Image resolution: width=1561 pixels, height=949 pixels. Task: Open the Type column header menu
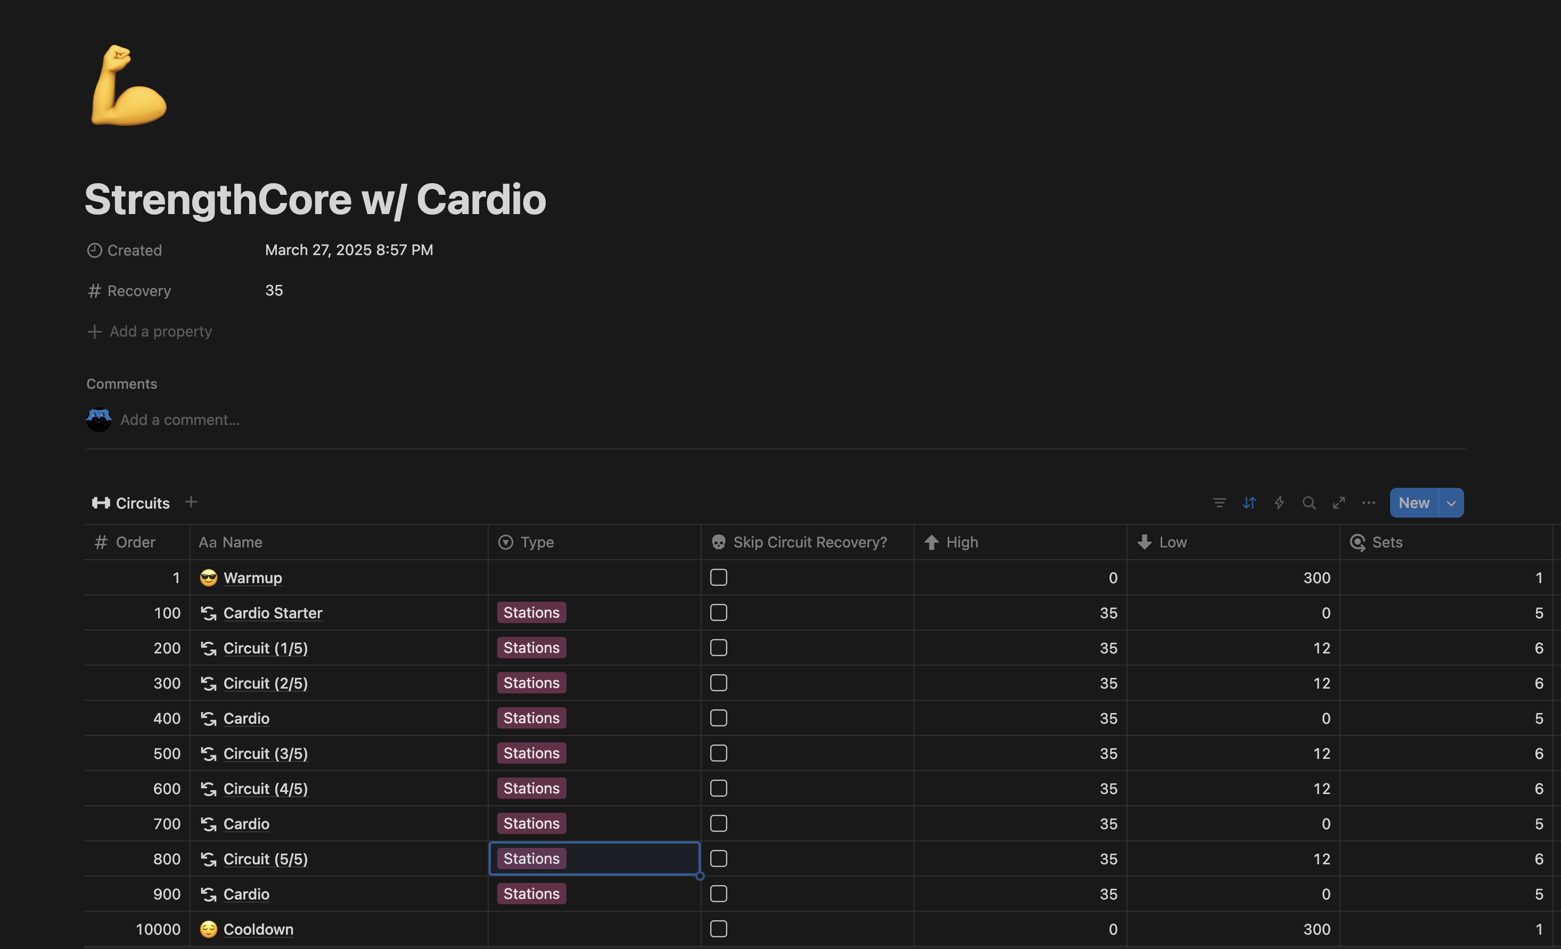537,542
